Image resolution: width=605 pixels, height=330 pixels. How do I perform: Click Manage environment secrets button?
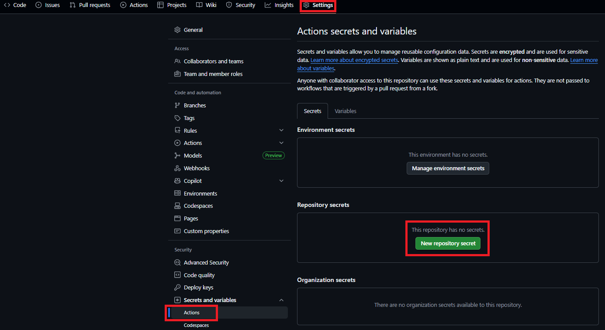448,168
